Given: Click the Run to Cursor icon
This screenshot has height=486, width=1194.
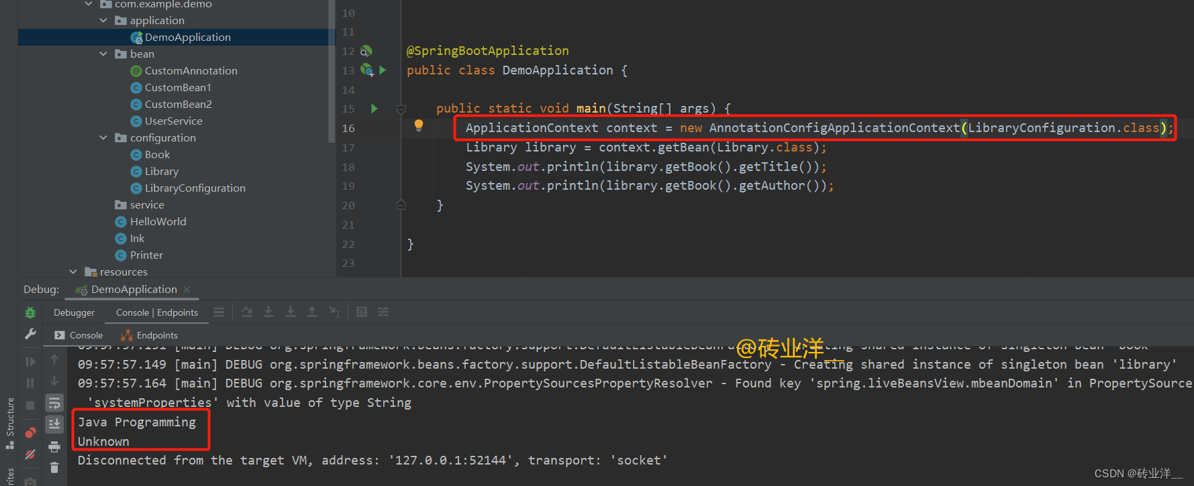Looking at the screenshot, I should pos(334,312).
